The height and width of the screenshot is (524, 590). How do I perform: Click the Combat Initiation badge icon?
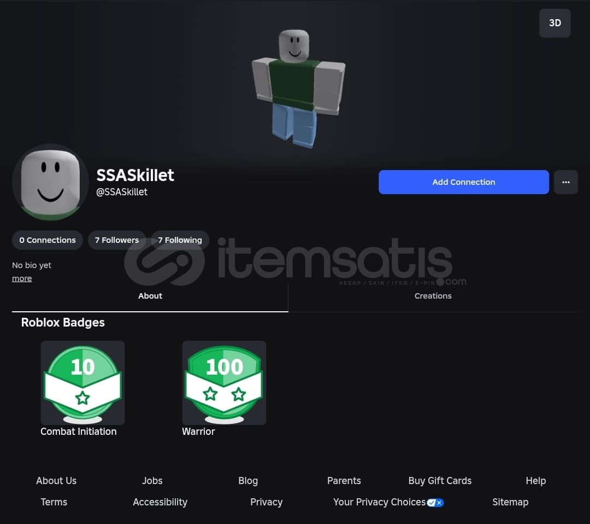point(82,383)
